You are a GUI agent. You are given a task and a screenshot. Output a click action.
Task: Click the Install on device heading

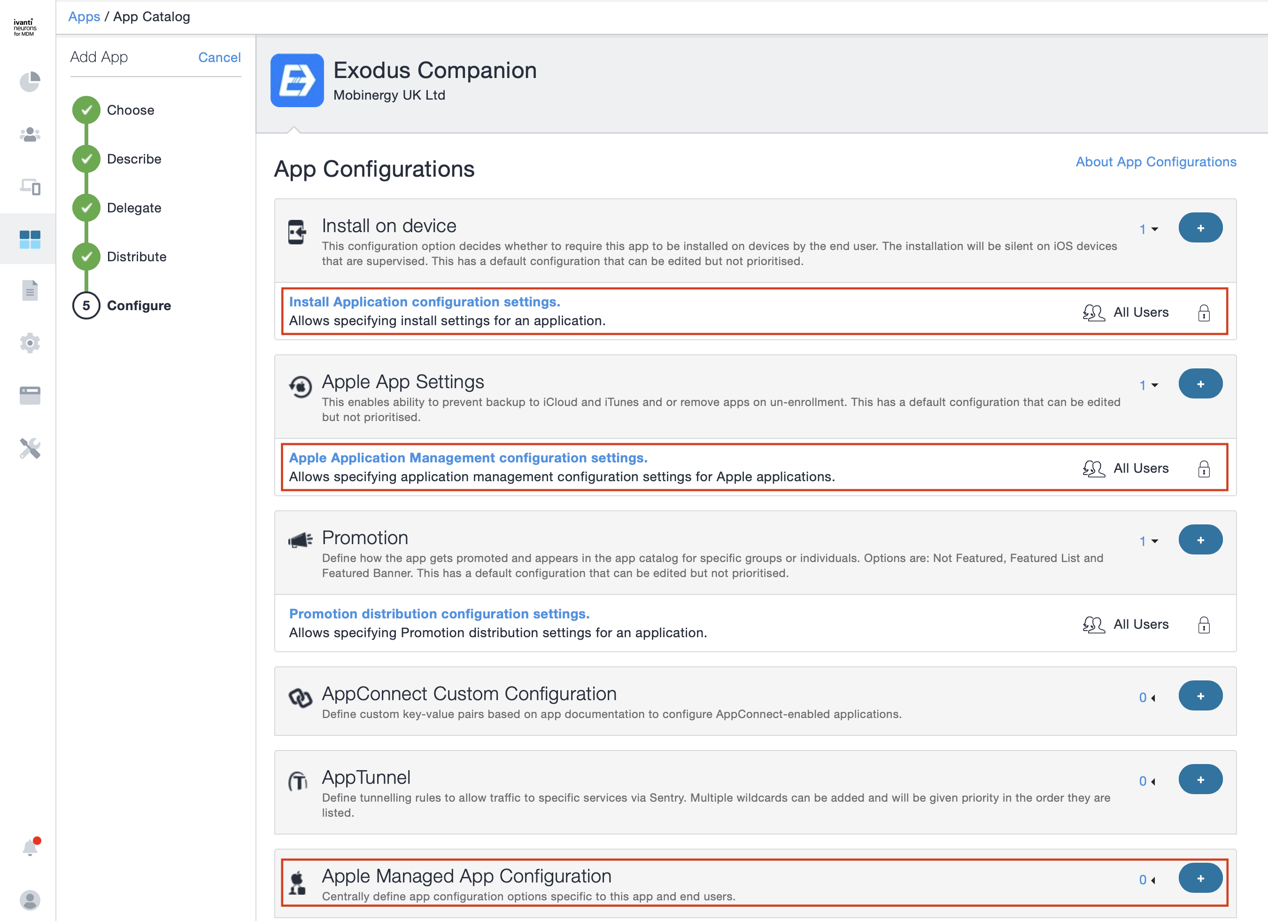coord(389,226)
